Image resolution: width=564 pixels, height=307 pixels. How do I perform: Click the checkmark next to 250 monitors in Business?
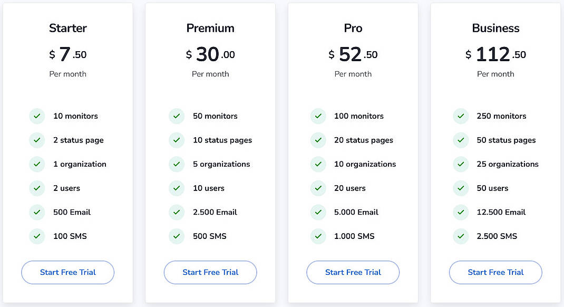(x=461, y=116)
